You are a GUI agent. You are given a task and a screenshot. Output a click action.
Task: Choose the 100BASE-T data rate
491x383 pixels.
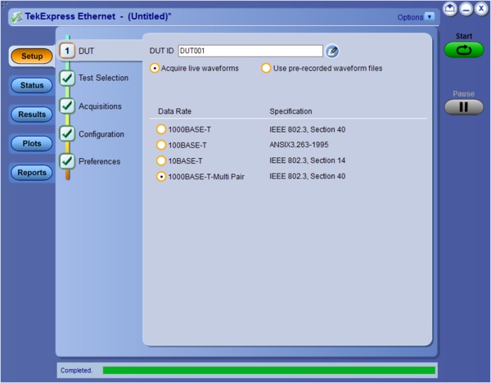pos(161,145)
